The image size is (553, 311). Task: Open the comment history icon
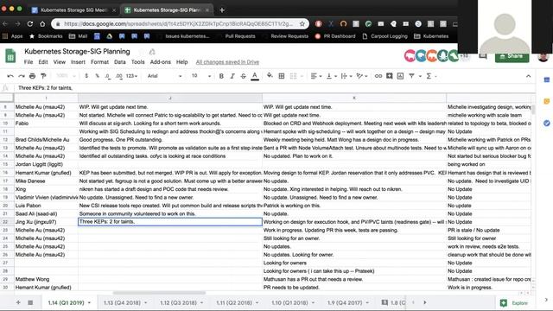point(482,56)
